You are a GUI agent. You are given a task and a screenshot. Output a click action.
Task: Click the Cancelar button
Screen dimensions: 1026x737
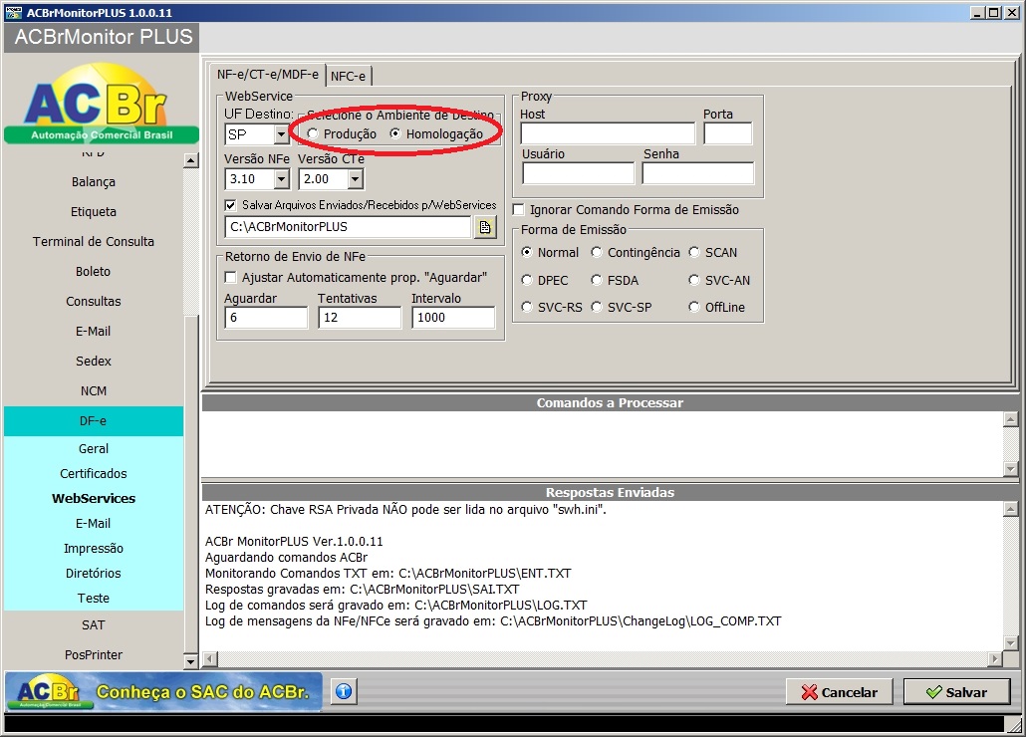(840, 692)
